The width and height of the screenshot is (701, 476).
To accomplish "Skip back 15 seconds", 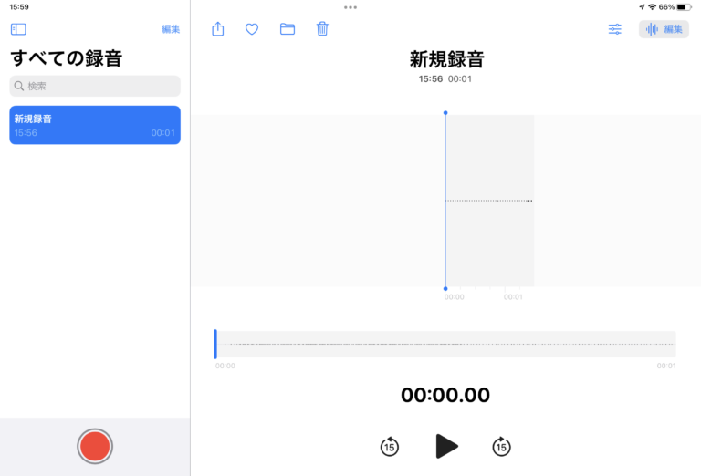I will [x=390, y=447].
